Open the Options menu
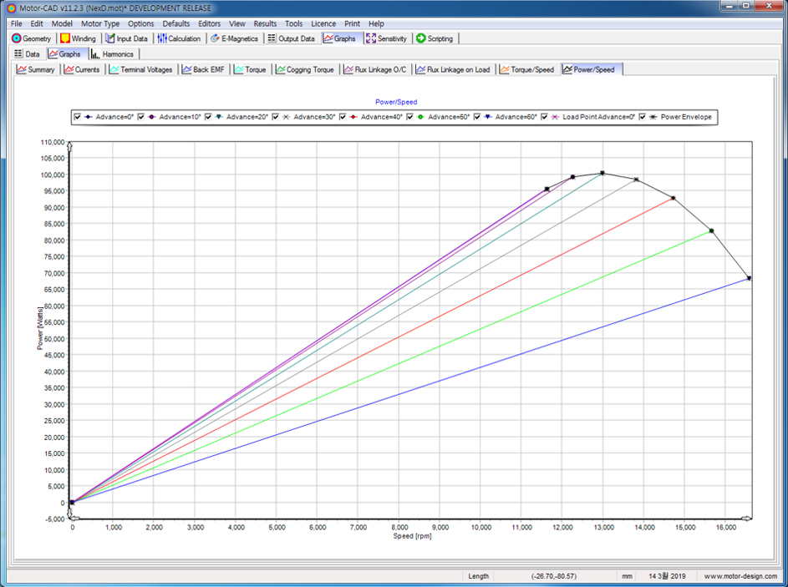The width and height of the screenshot is (788, 587). click(140, 23)
